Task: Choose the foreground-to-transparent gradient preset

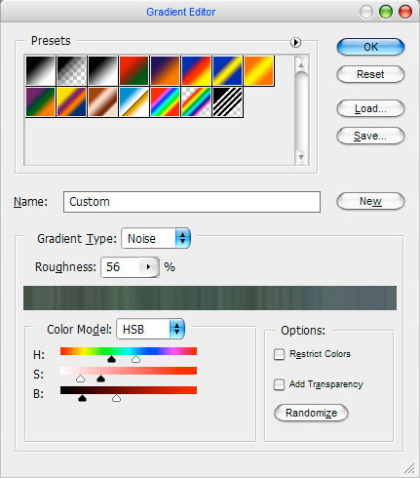Action: (71, 71)
